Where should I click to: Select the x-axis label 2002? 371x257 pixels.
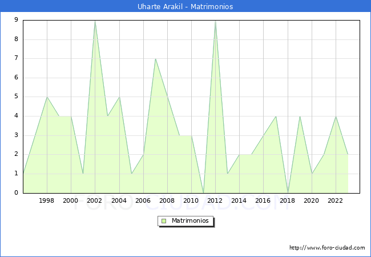[x=94, y=200]
